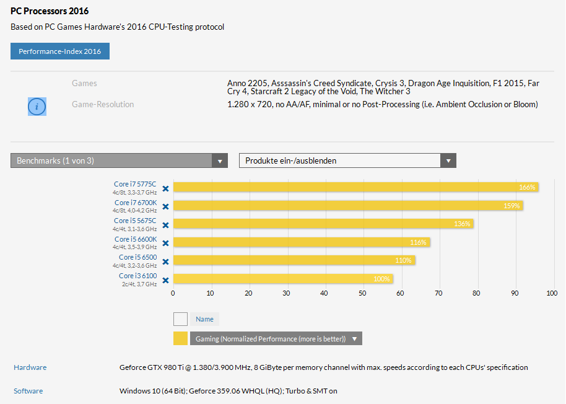
Task: Click the 116% bar for Core i5 6600K
Action: pos(302,242)
